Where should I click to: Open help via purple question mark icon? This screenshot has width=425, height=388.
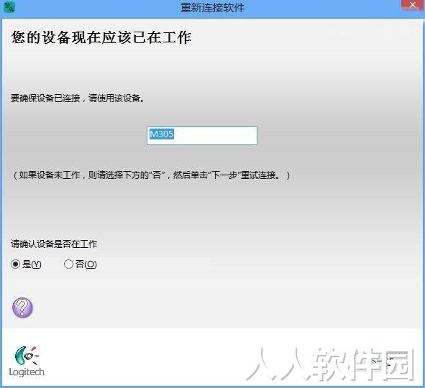(22, 308)
